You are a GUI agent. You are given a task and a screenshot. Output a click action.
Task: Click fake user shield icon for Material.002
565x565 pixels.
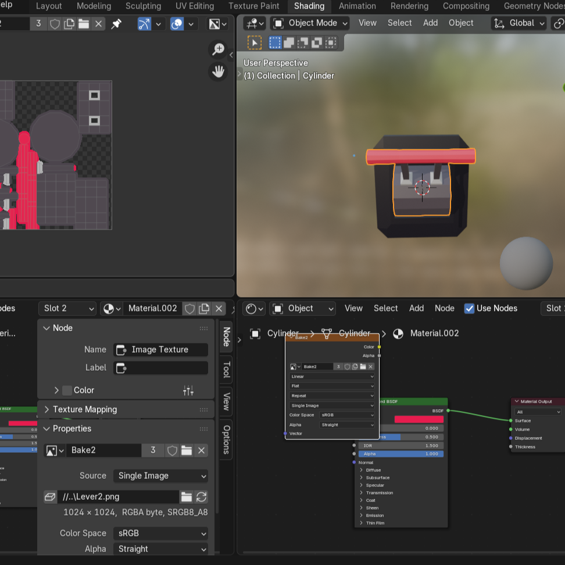tap(189, 309)
